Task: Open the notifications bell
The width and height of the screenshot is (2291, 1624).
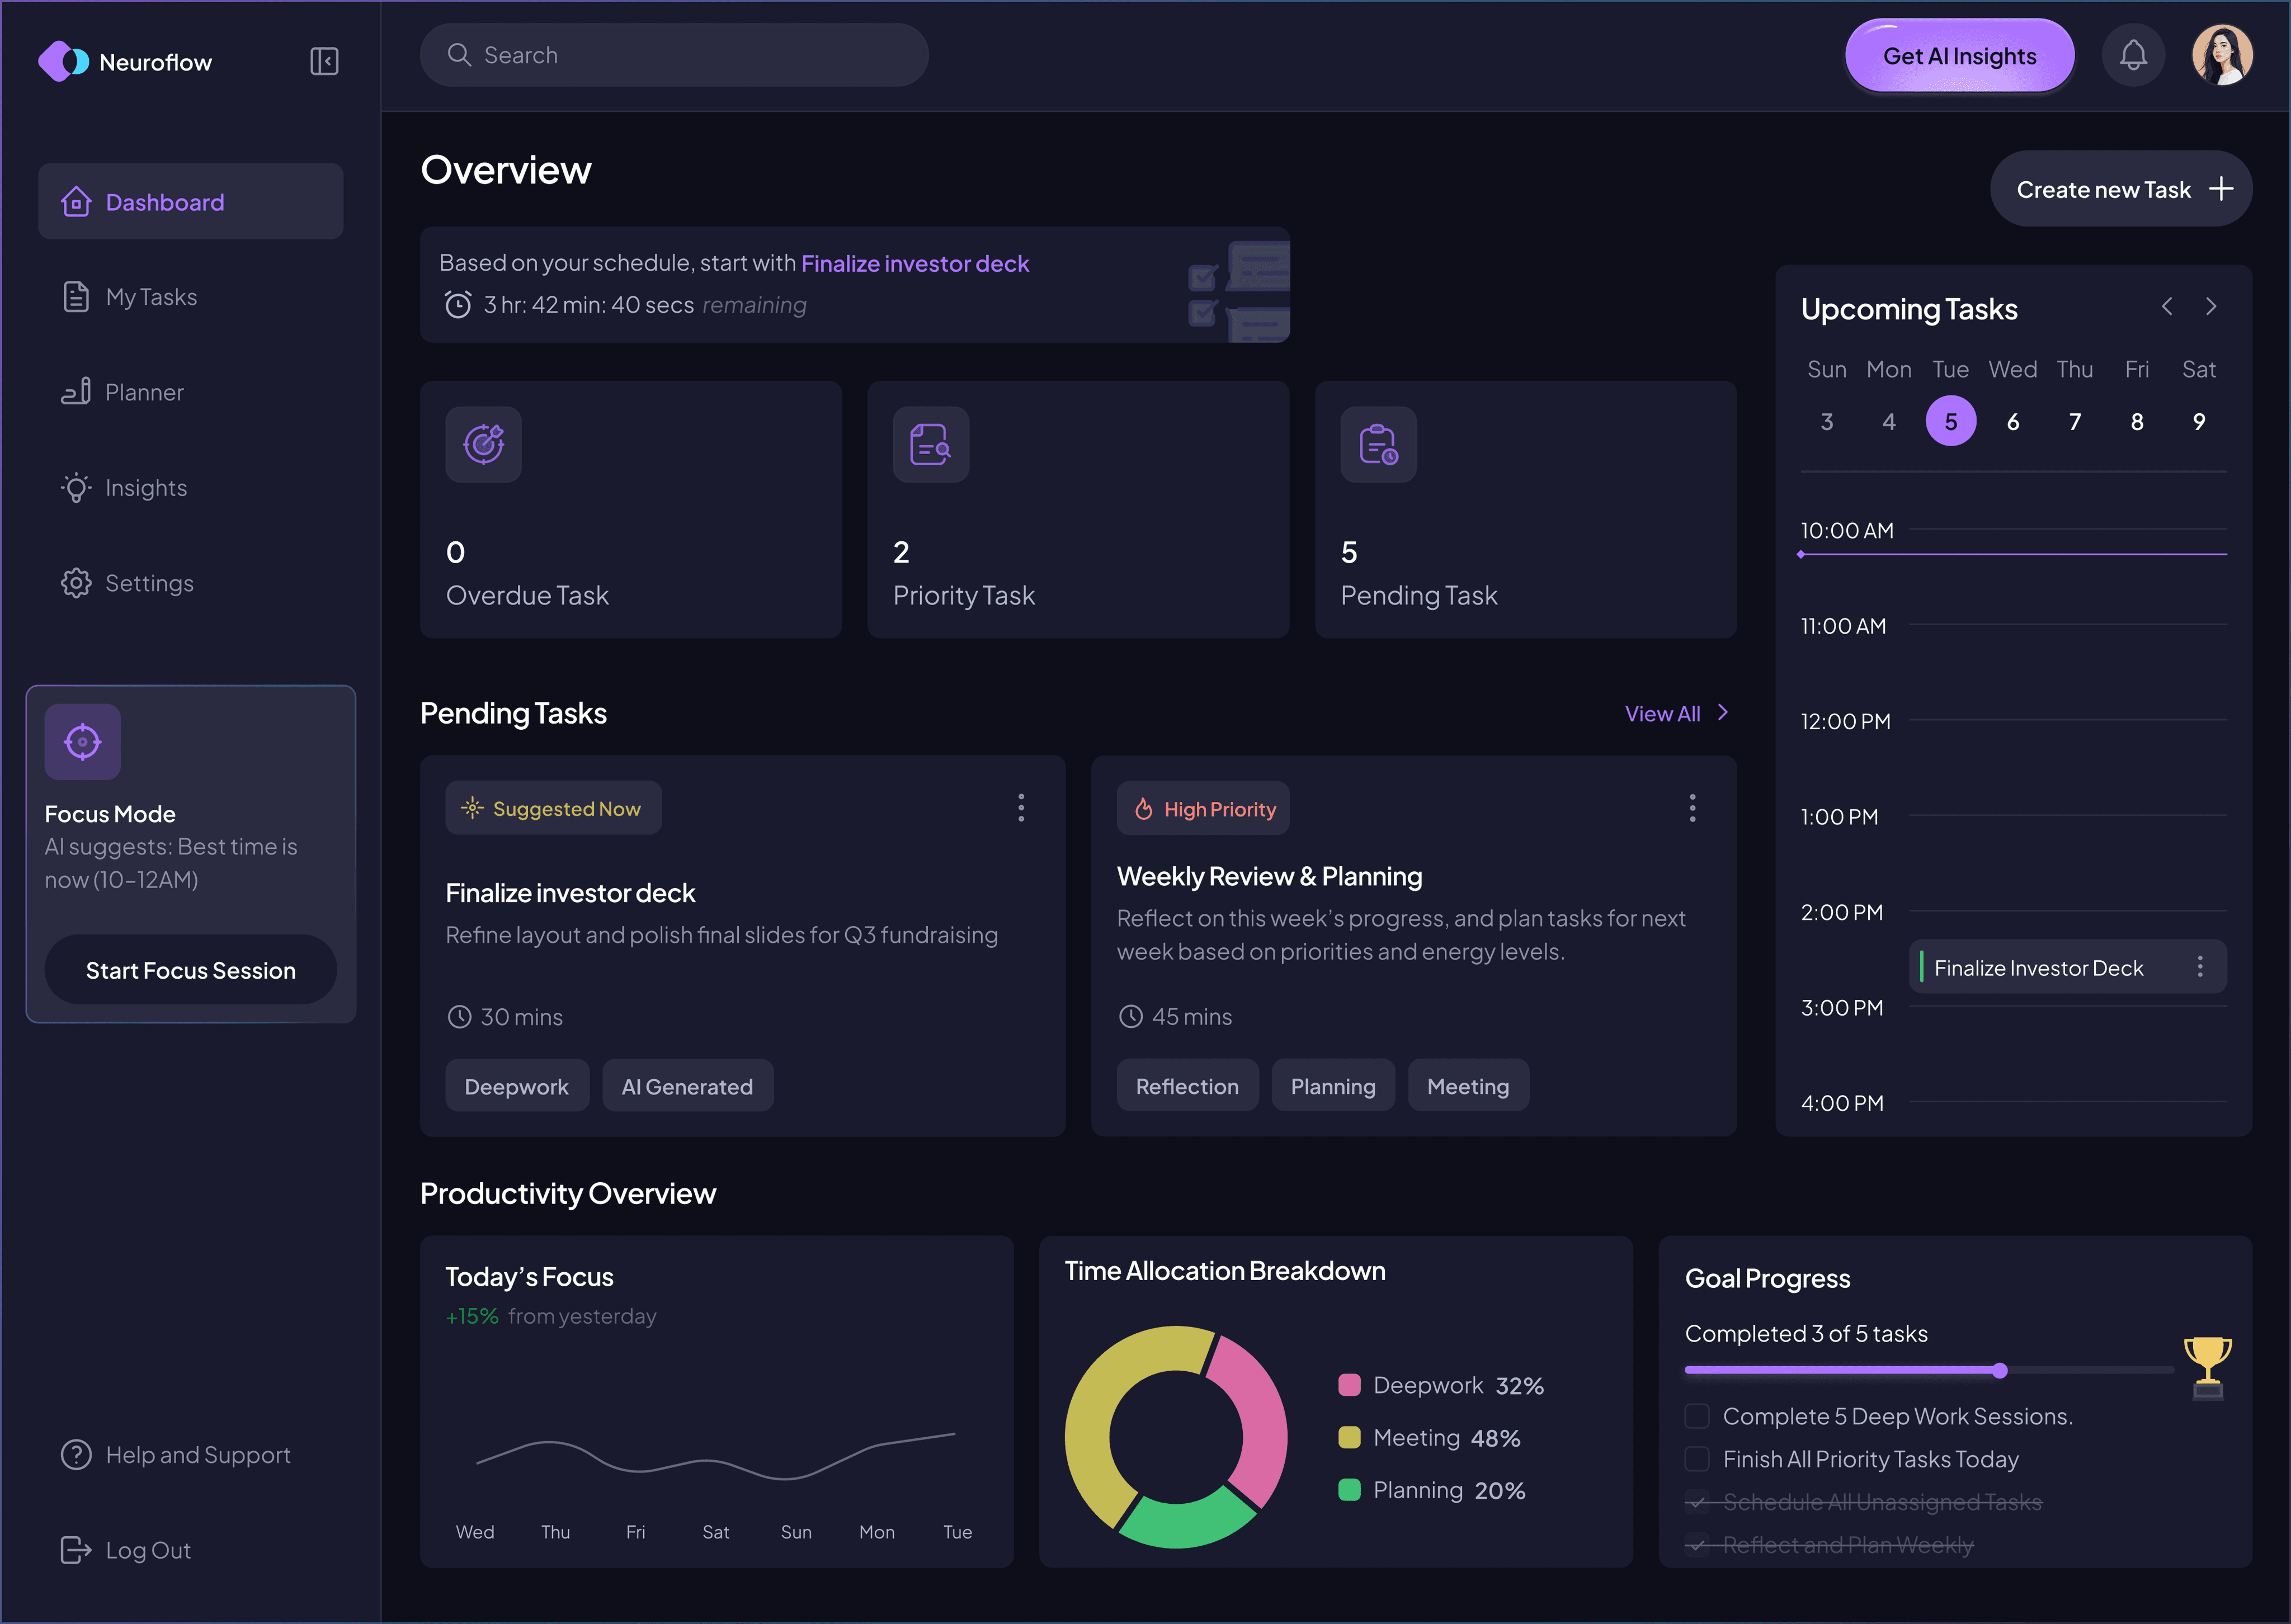Action: (2133, 56)
